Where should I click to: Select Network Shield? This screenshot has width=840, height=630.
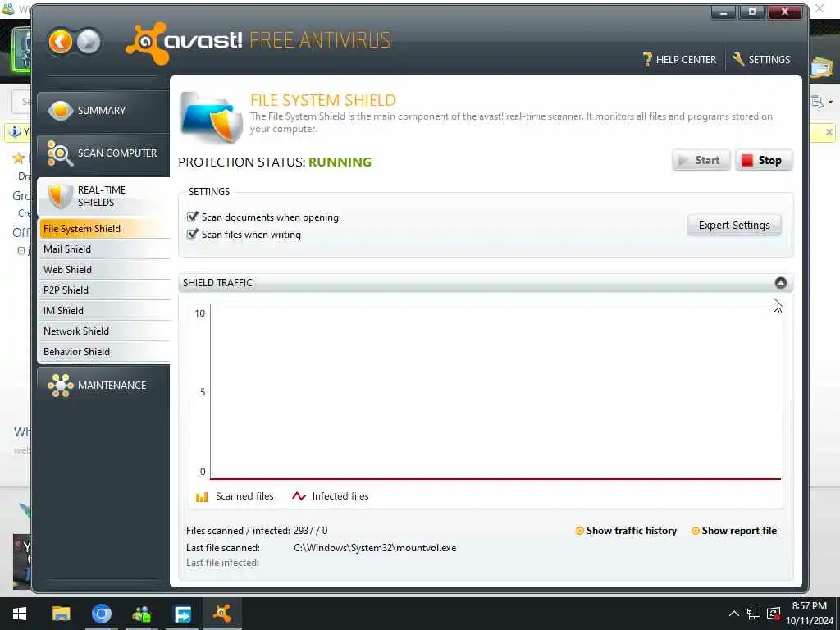click(x=104, y=331)
